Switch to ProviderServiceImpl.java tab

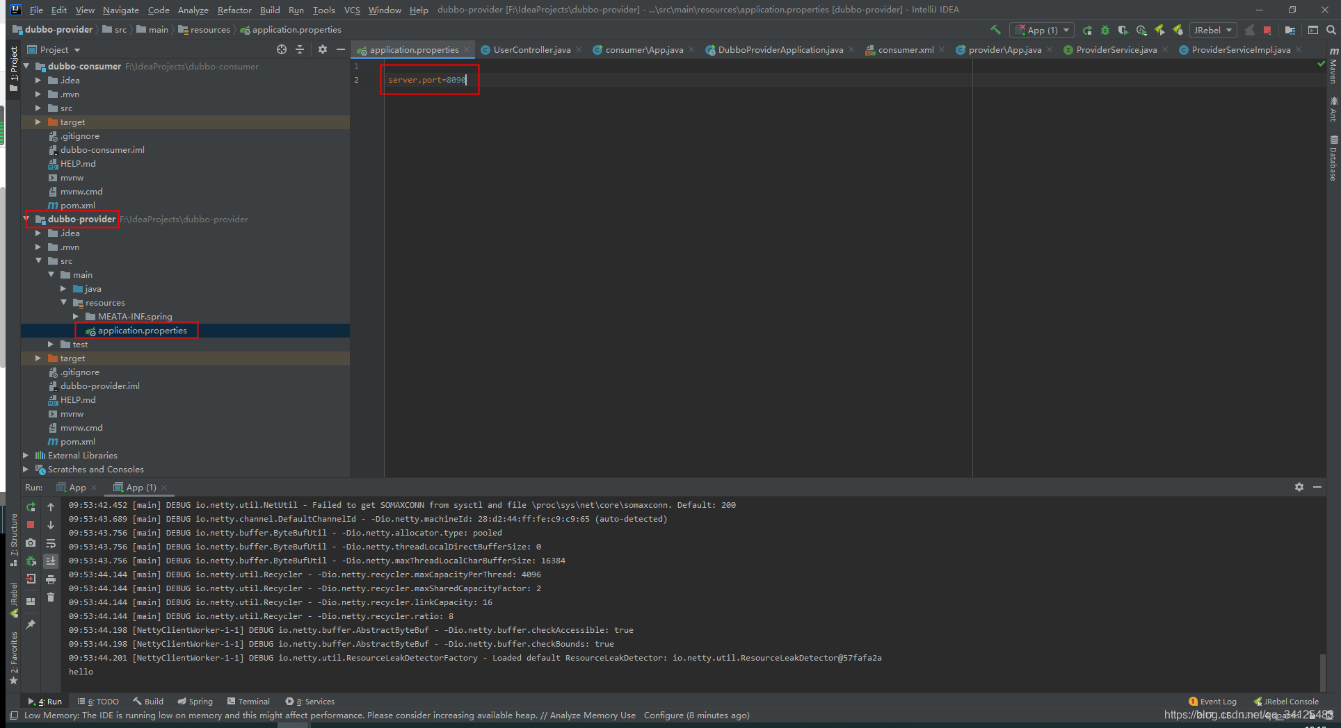[x=1241, y=49]
